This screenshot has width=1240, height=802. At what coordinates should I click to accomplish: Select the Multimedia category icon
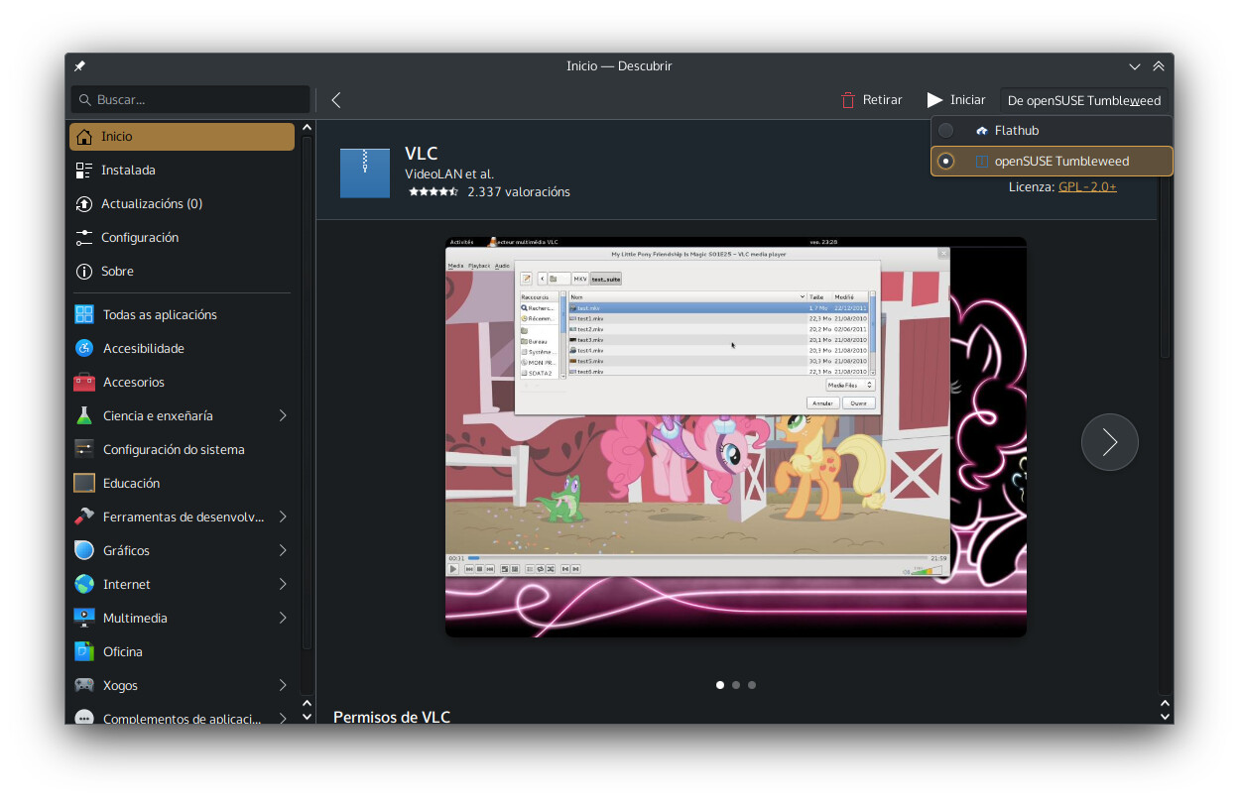(82, 618)
